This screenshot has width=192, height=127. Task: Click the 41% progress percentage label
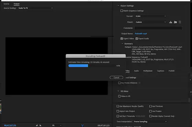(x=118, y=66)
